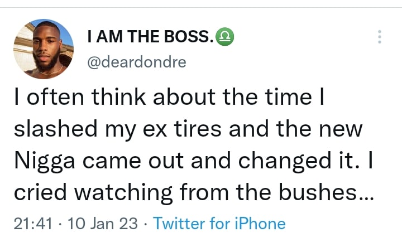Click the green Libra emoji badge
The image size is (402, 242).
point(224,38)
